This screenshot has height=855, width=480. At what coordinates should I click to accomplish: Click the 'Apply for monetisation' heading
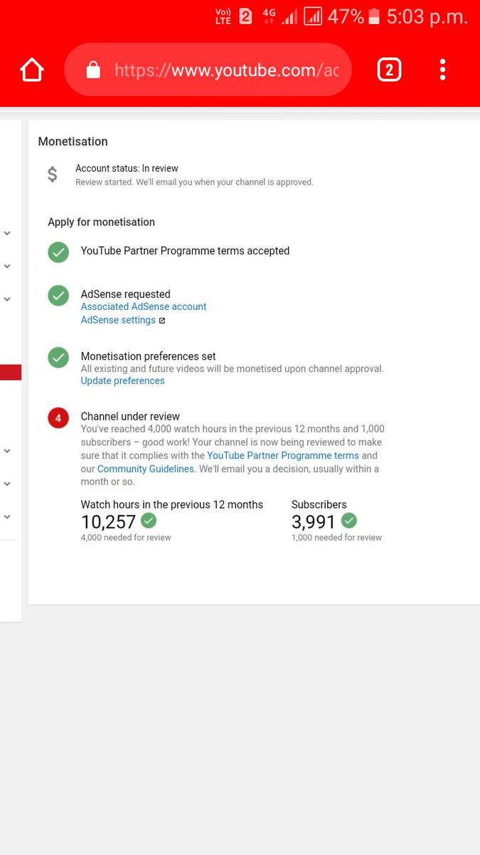[101, 222]
